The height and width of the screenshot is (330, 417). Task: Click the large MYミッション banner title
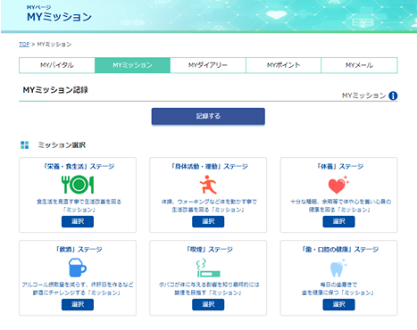[x=59, y=17]
